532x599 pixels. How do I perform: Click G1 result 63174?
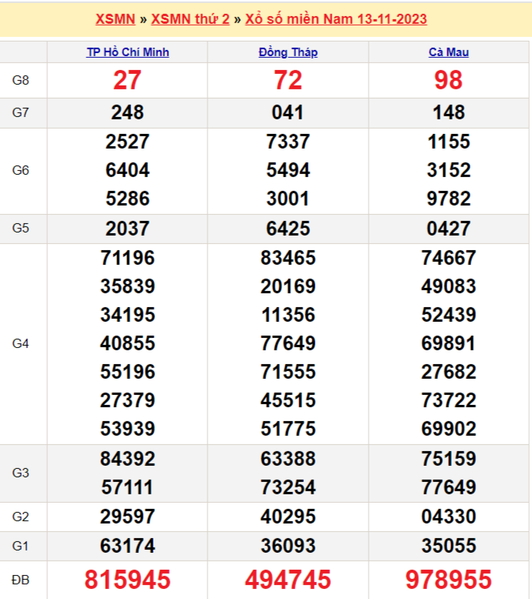(x=127, y=546)
